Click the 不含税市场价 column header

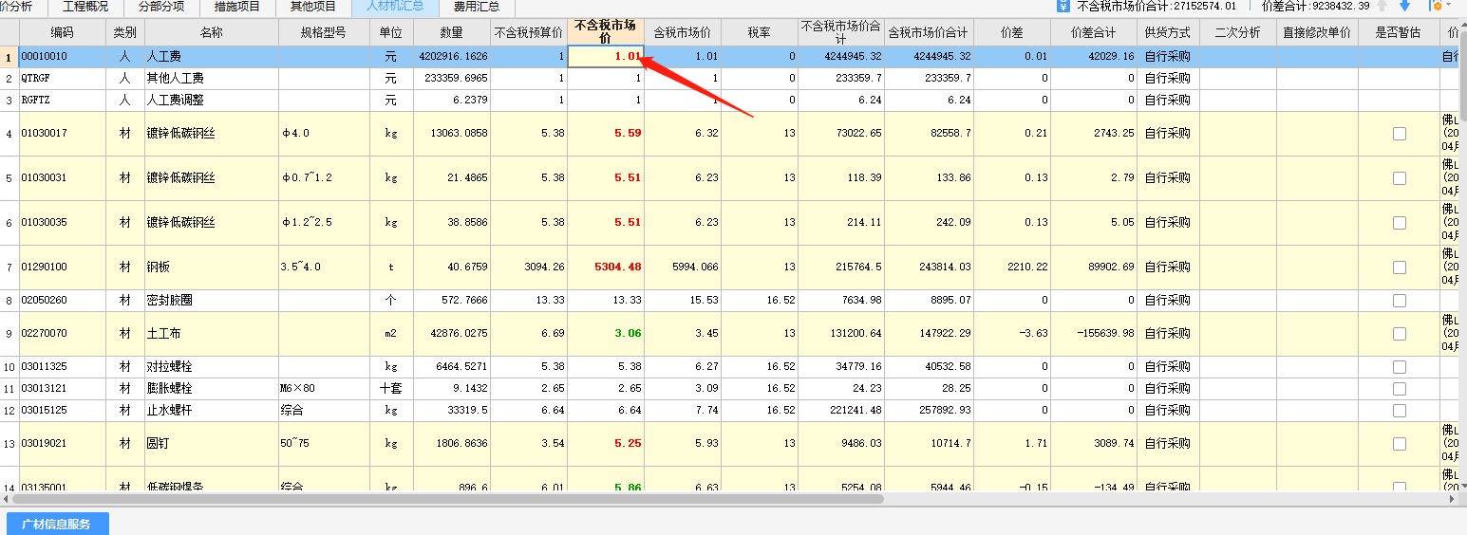tap(606, 32)
